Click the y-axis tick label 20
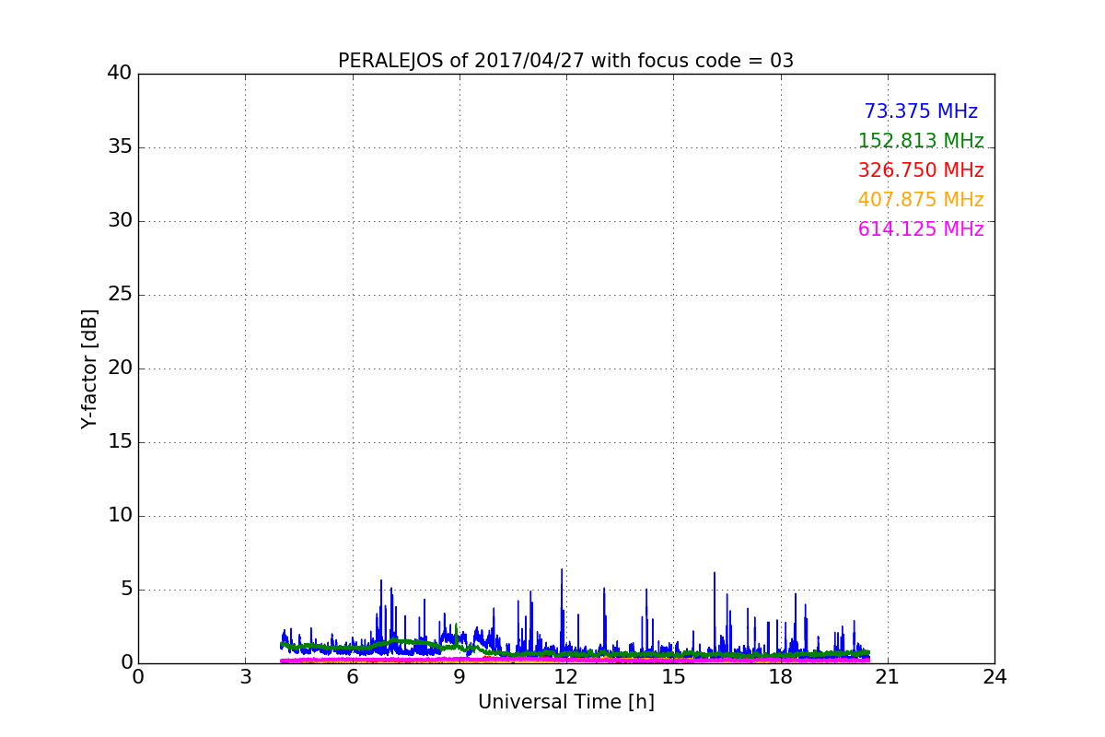1105x737 pixels. [120, 368]
